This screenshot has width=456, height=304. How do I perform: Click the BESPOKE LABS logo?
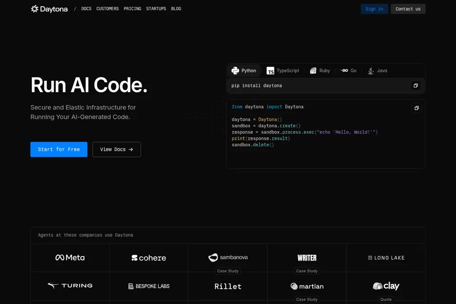click(149, 286)
